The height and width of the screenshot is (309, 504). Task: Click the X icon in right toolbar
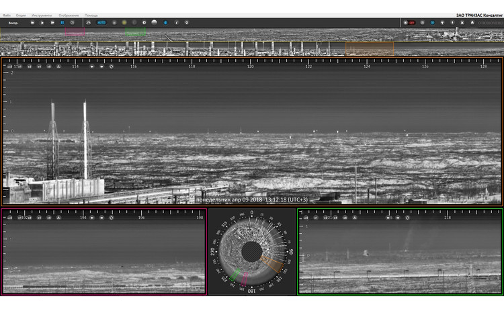(462, 23)
